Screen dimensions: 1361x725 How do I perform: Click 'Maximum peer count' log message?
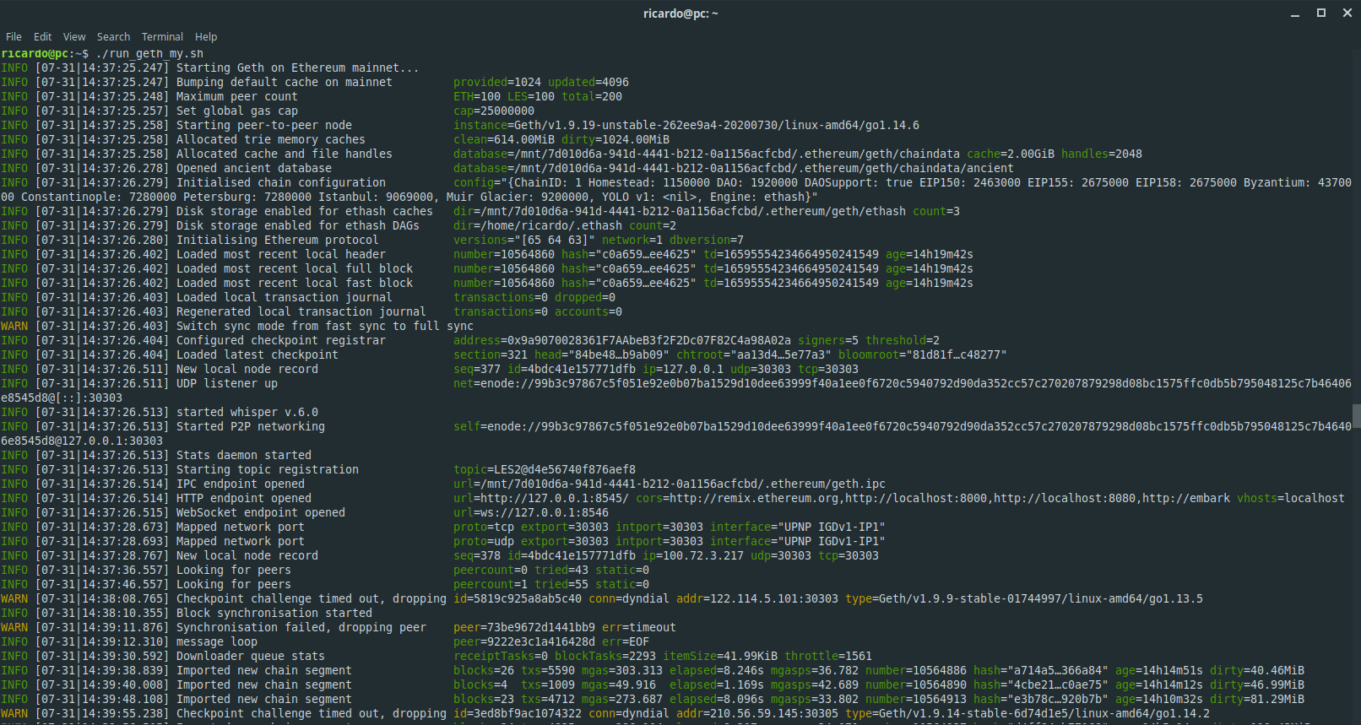(237, 96)
